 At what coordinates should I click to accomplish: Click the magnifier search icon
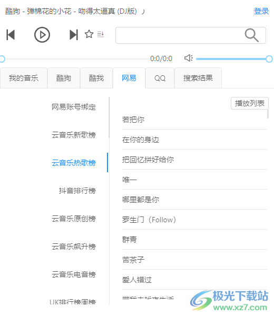[x=252, y=35]
